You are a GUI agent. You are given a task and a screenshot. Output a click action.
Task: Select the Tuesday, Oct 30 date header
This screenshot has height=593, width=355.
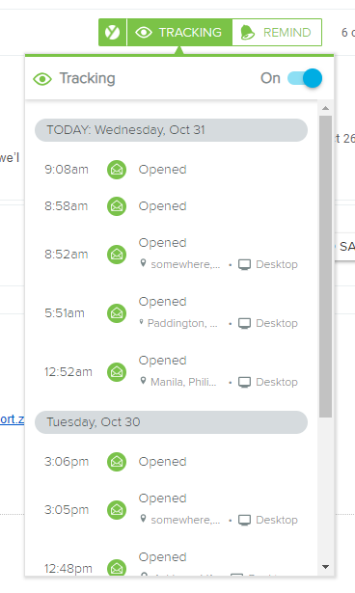[171, 422]
